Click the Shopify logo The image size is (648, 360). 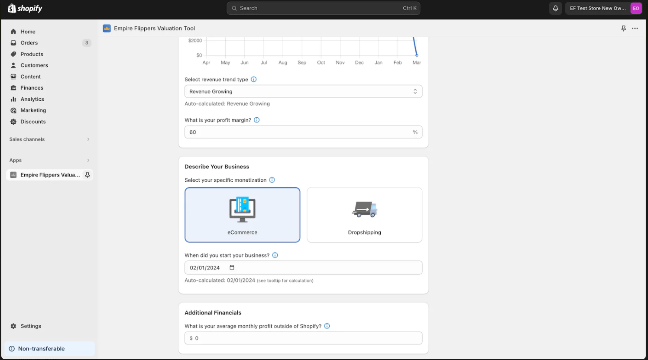coord(25,8)
